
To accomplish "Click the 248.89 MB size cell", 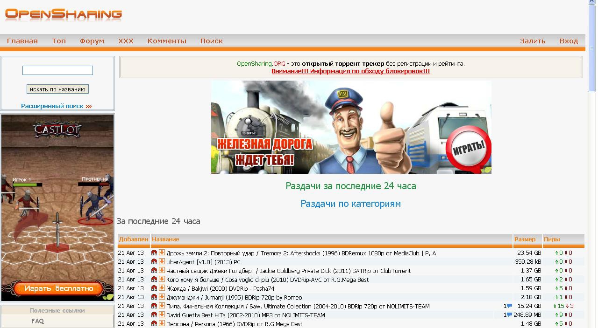I will pos(527,315).
